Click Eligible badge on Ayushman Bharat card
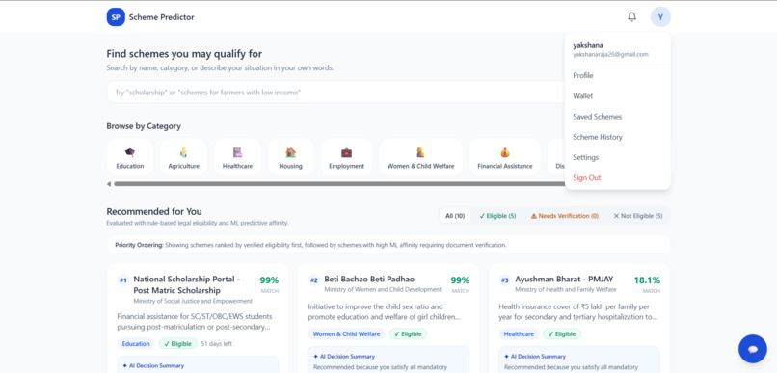 (562, 333)
